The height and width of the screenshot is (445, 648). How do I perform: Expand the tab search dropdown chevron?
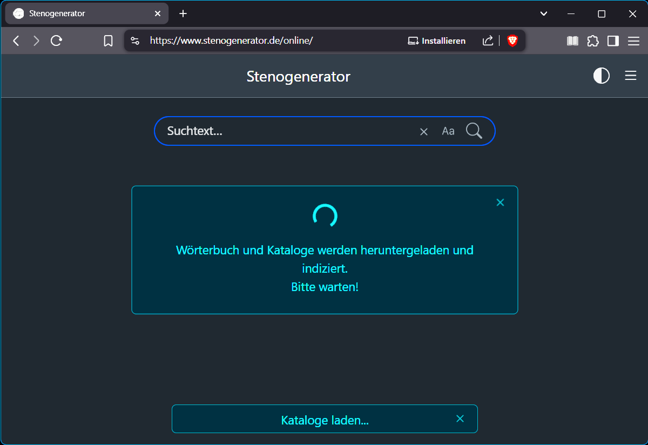pyautogui.click(x=544, y=14)
